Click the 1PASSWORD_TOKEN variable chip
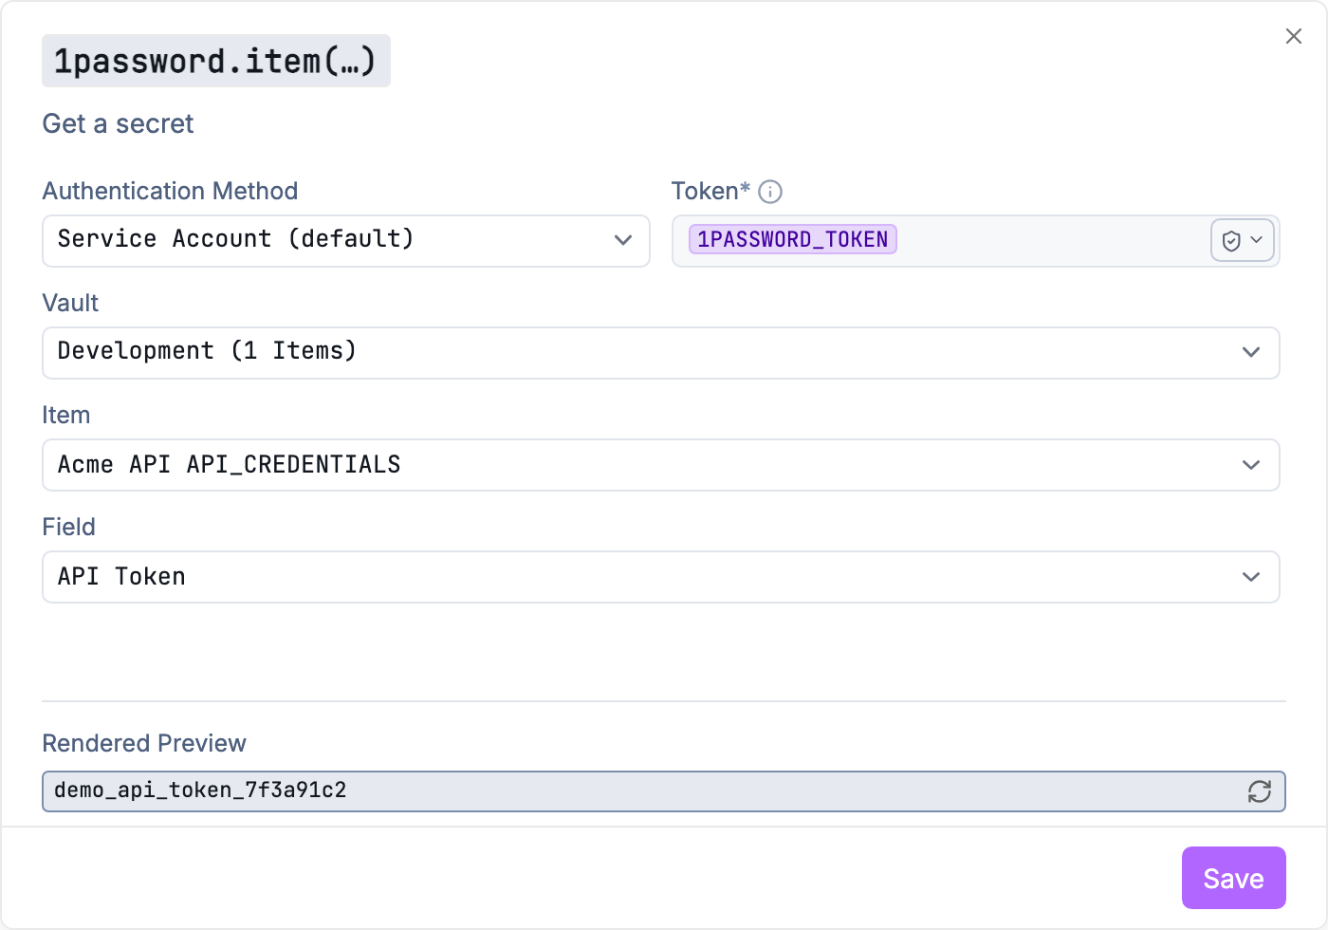 pyautogui.click(x=793, y=239)
